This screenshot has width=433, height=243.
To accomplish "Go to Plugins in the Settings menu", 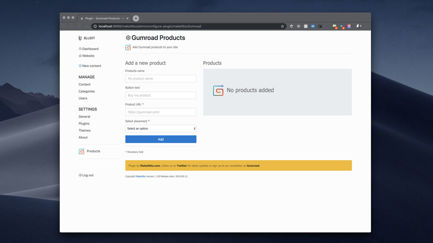I will click(84, 123).
